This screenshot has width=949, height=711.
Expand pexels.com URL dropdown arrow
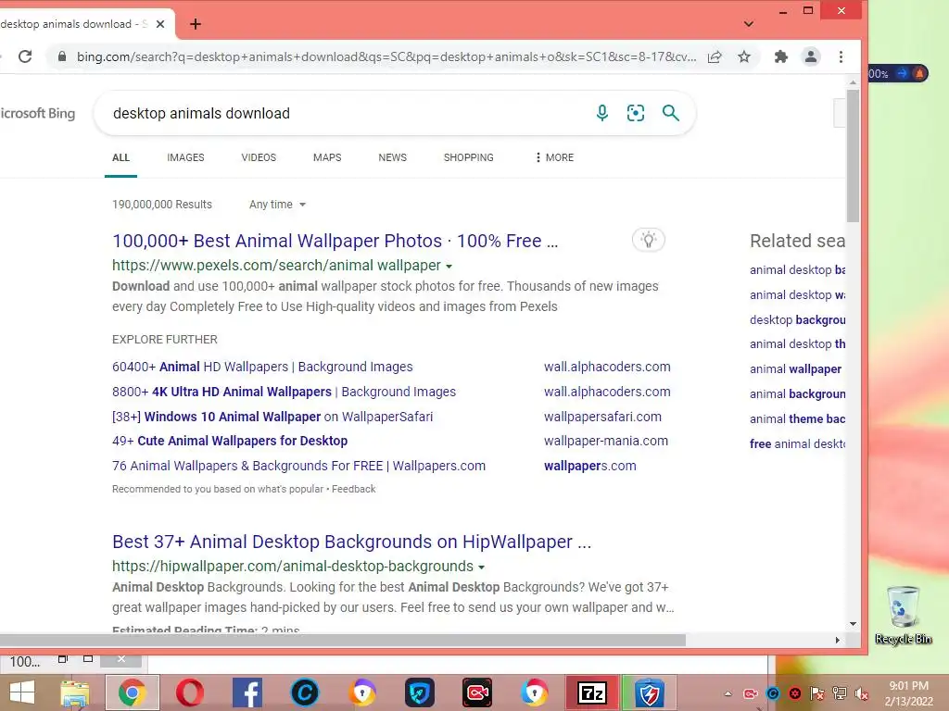click(449, 266)
